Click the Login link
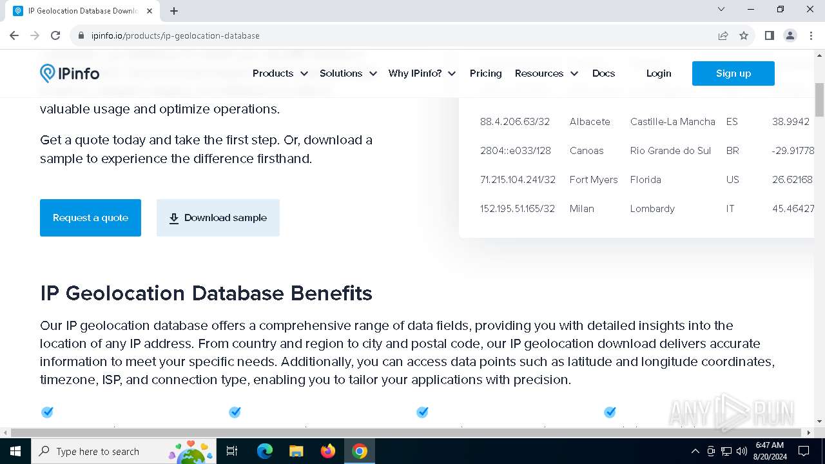The width and height of the screenshot is (825, 464). coord(659,73)
